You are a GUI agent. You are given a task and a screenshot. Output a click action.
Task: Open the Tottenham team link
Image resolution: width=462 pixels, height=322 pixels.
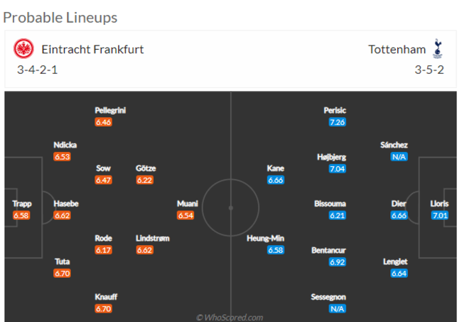point(397,49)
